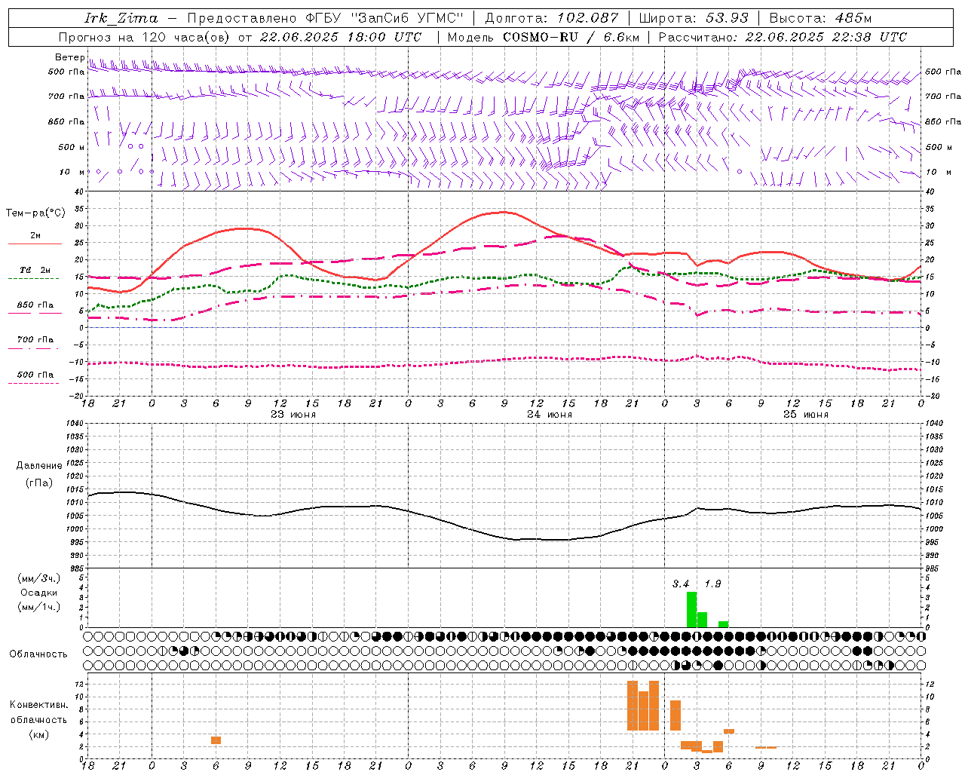Screen dimensions: 965x772
Task: Click the 25 июня date label
Action: point(805,415)
